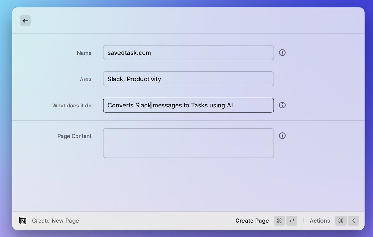Viewport: 373px width, 237px height.
Task: Click the Command key icon beside Create Page
Action: [x=279, y=221]
